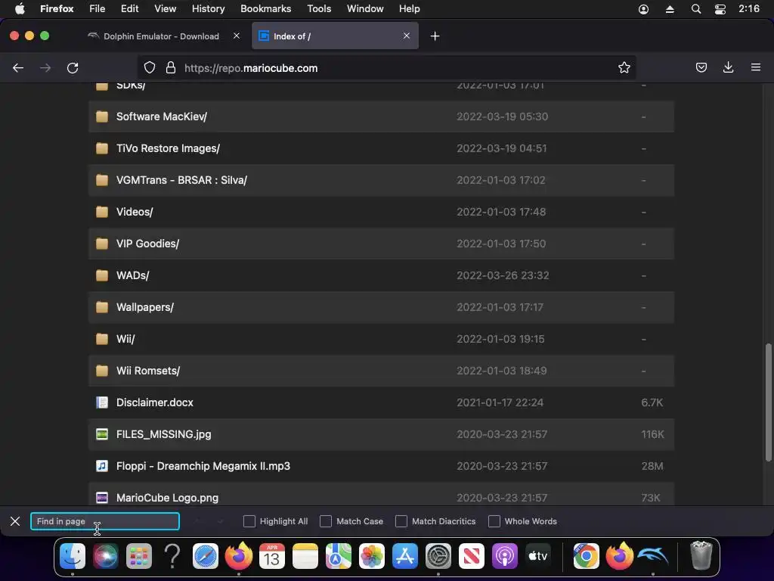
Task: Enable Whole Words checkbox
Action: point(494,521)
